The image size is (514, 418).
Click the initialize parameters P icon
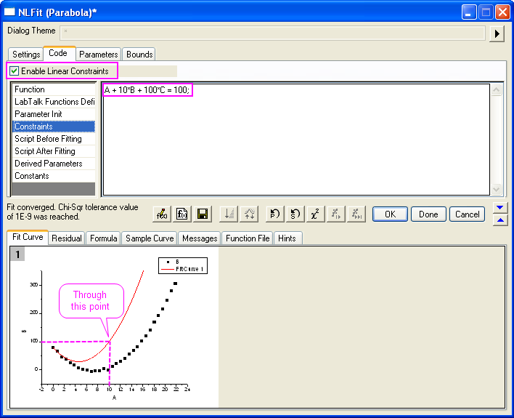(275, 214)
